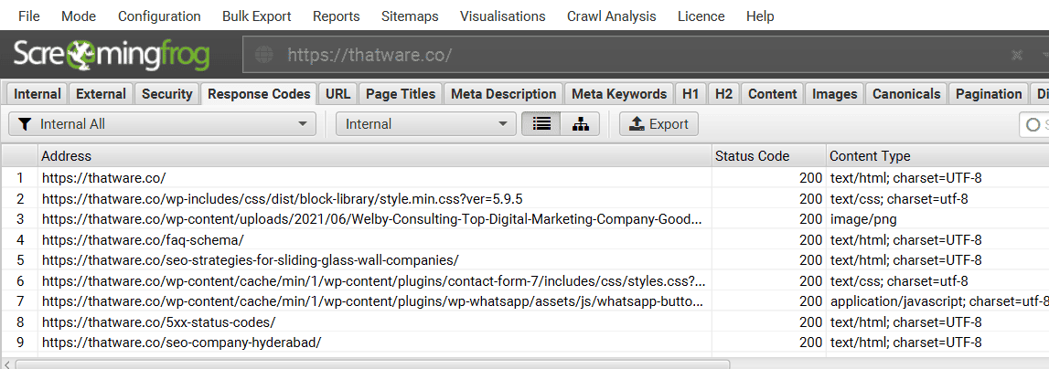Switch to the Pagination tab

click(989, 94)
